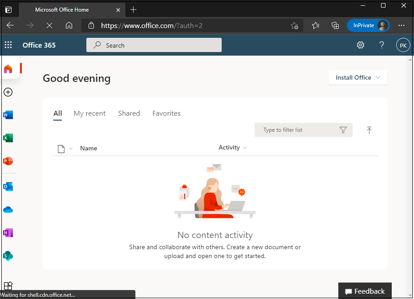
Task: Launch OneNote from the sidebar
Action: click(8, 233)
